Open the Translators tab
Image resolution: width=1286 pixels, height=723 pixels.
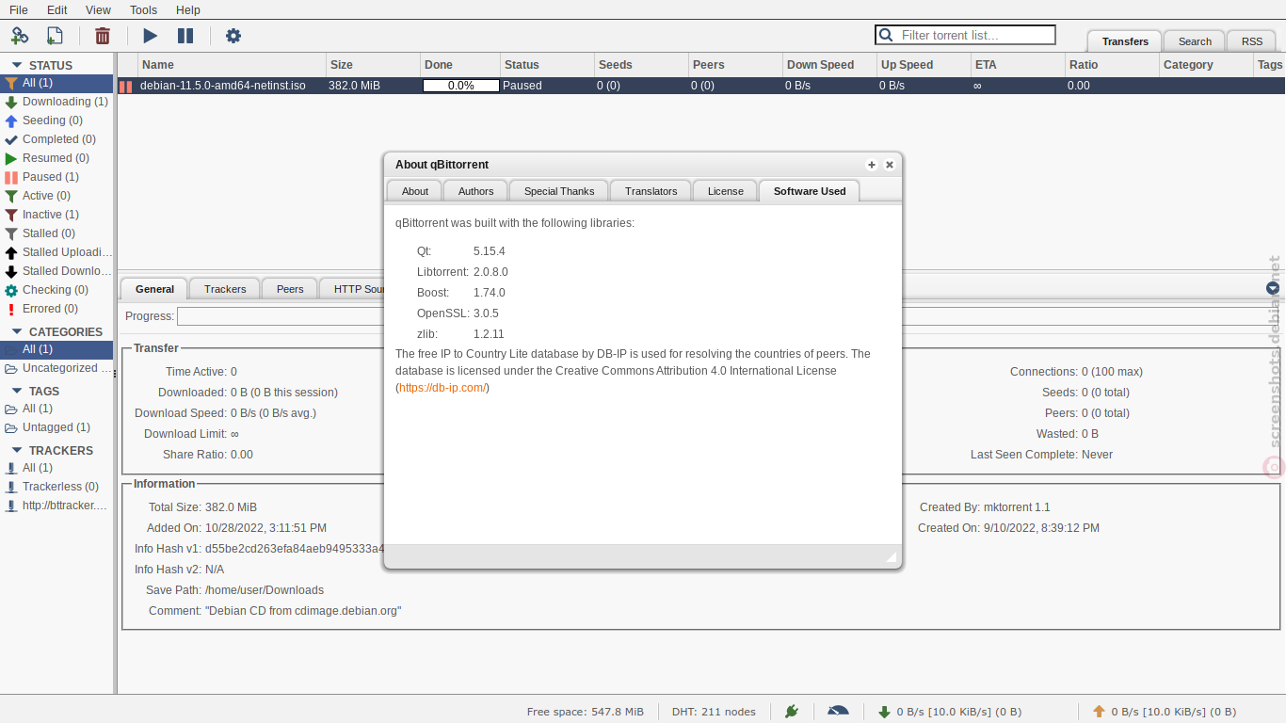pyautogui.click(x=651, y=191)
